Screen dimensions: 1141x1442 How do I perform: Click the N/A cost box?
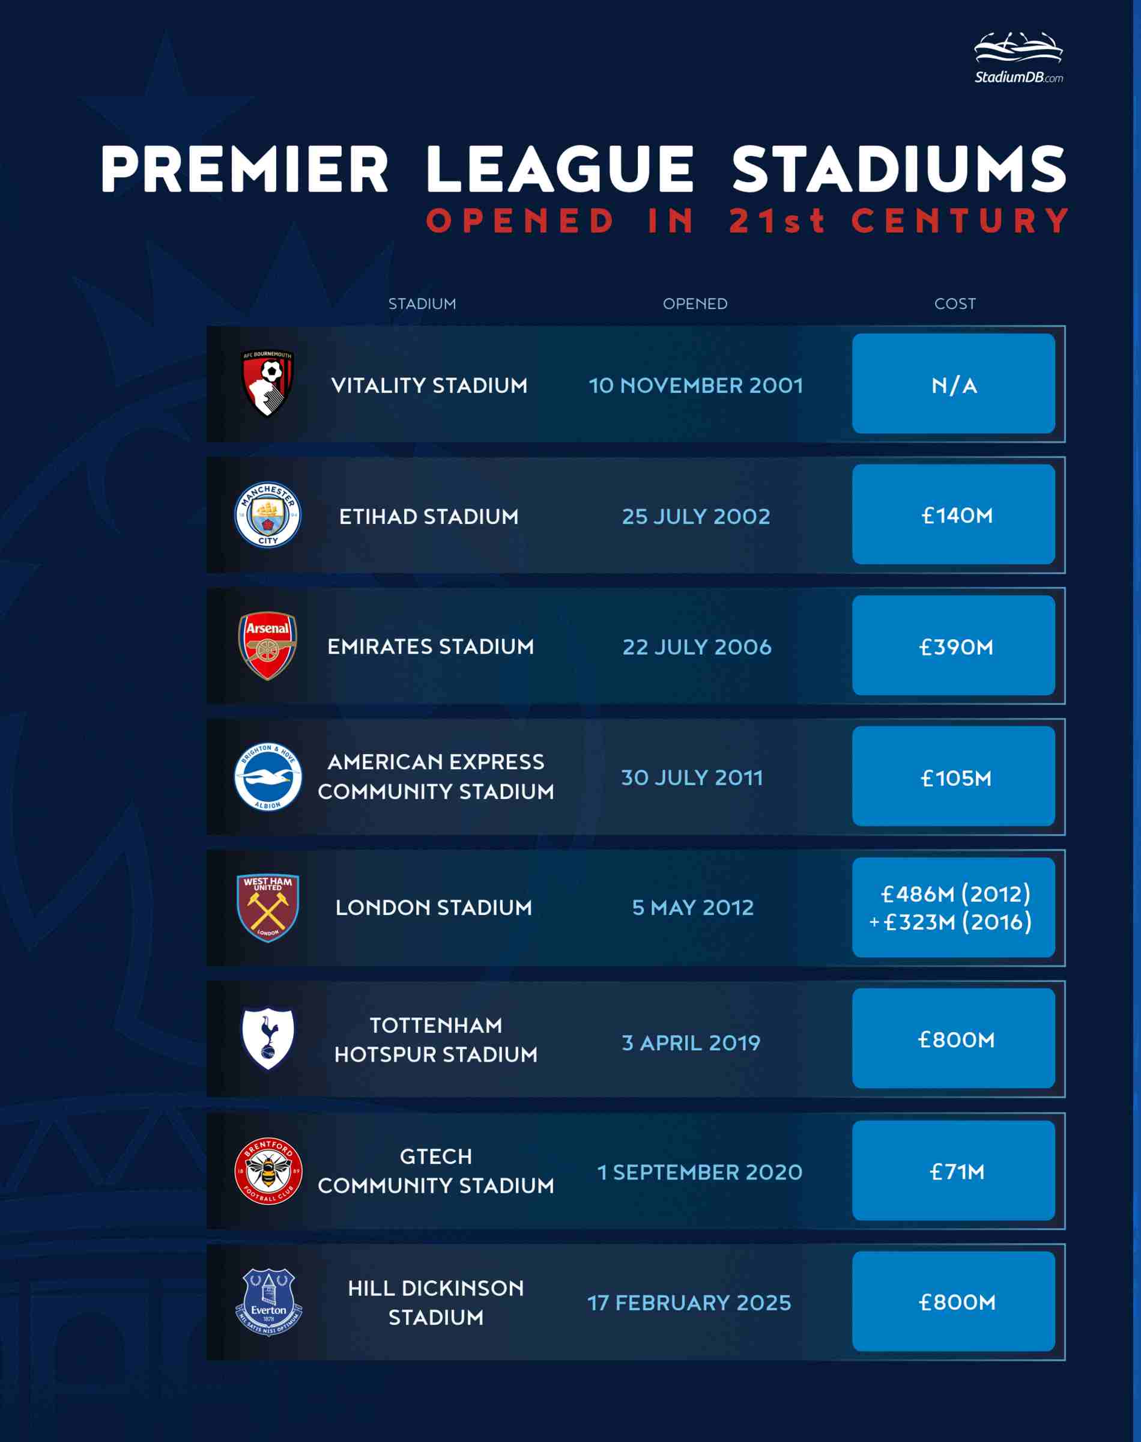[953, 383]
